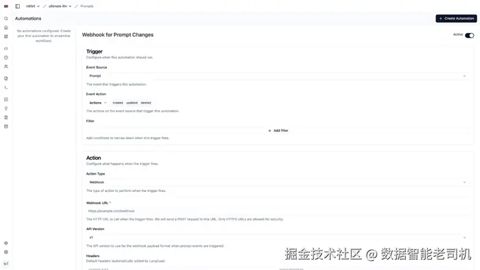
Task: Open Dashboards grid icon in sidebar
Action: coord(5,36)
